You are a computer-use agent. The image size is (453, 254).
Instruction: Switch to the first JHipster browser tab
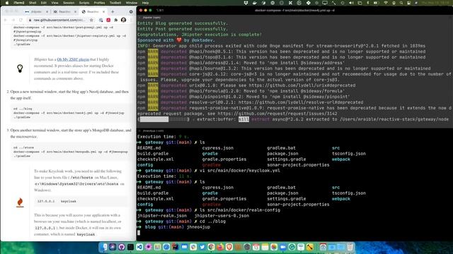click(36, 12)
